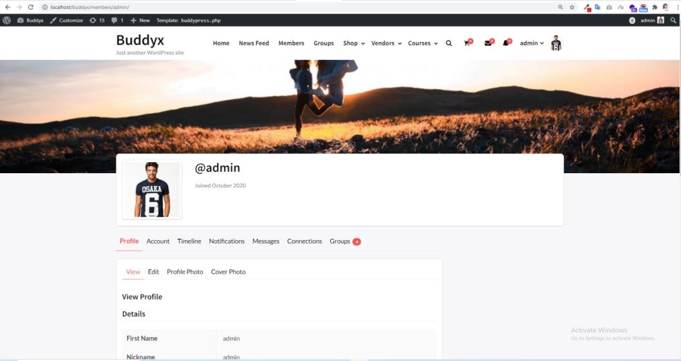Screen dimensions: 681x361
Task: Open the profile Groups tab with count badge
Action: pos(345,241)
